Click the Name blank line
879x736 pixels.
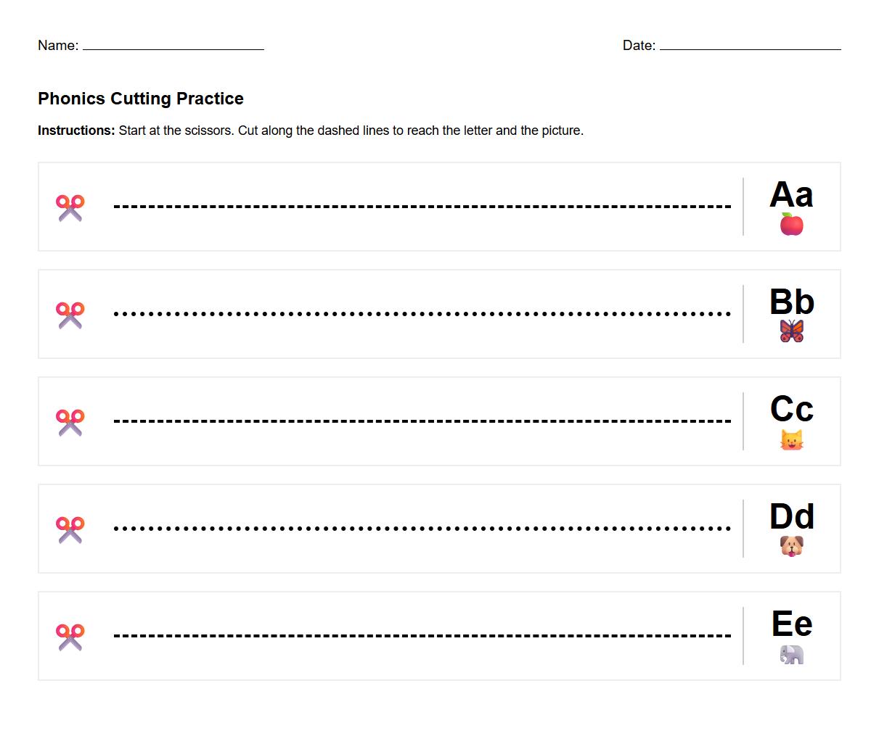point(173,46)
